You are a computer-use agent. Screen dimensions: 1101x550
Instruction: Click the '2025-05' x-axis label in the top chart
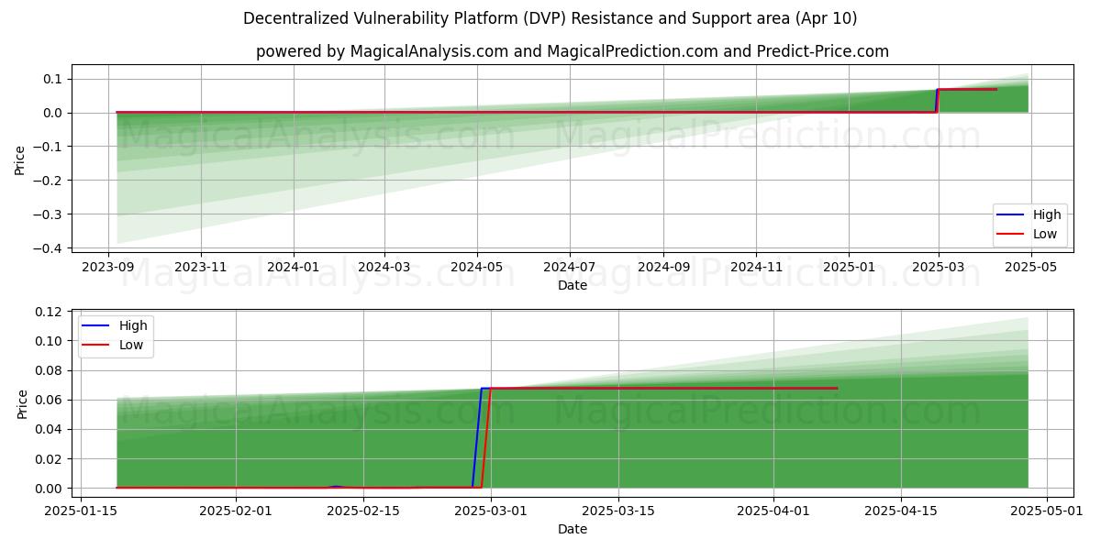pos(1031,267)
